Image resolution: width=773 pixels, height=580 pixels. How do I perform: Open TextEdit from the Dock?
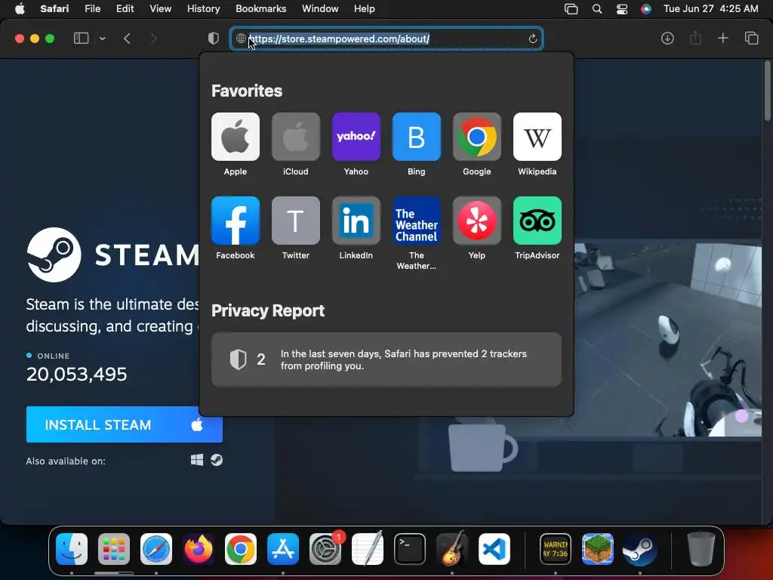coord(368,548)
